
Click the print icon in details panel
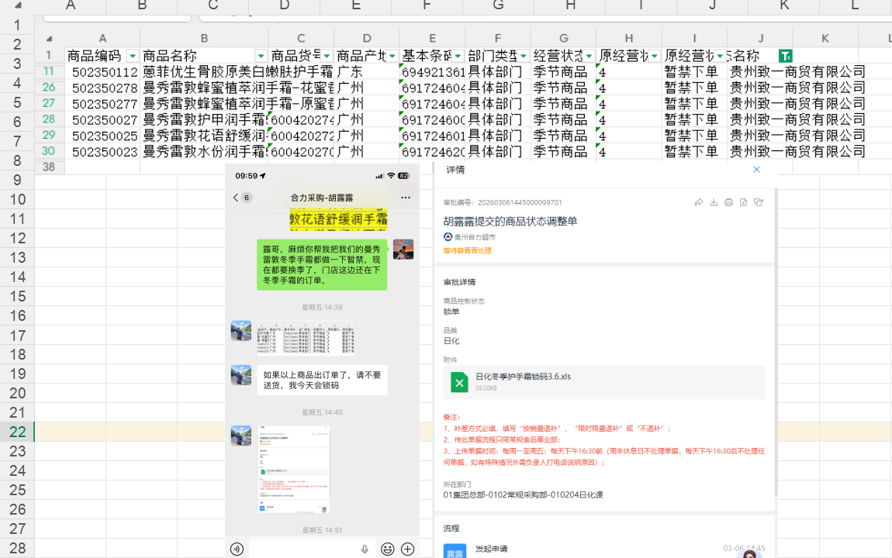728,202
